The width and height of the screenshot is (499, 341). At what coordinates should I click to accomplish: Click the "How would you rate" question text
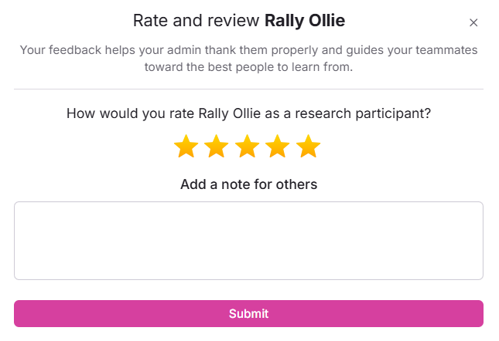(116, 113)
